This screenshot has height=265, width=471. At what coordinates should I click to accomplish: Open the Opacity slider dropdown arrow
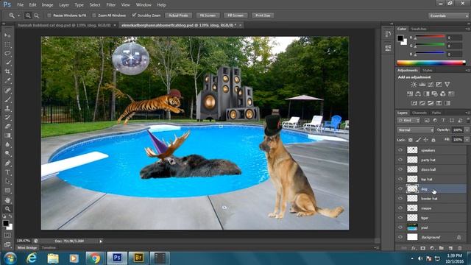point(467,130)
